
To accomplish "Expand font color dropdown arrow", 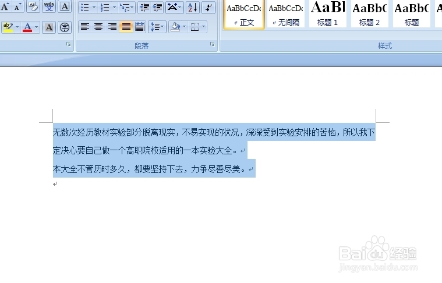I will pyautogui.click(x=36, y=27).
